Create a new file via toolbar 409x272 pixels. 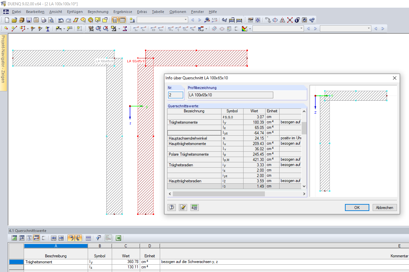pyautogui.click(x=7, y=20)
